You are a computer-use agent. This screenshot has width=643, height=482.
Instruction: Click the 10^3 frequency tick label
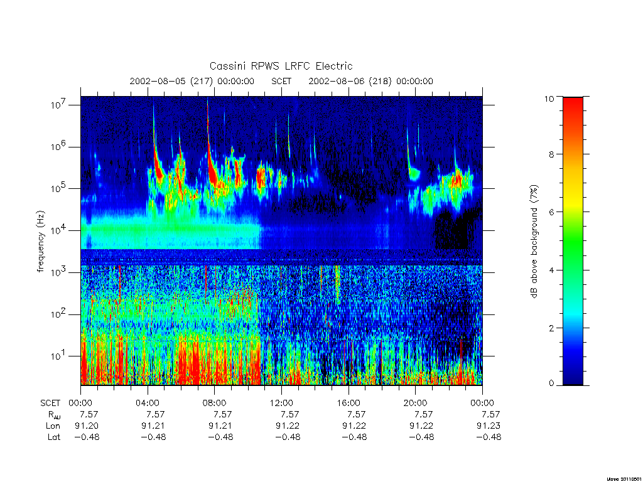(x=58, y=272)
